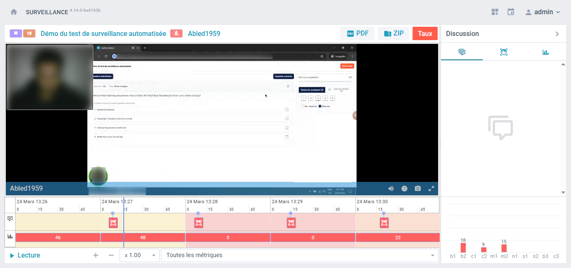Click the m2 bar showing 15
This screenshot has width=571, height=268.
(x=504, y=248)
